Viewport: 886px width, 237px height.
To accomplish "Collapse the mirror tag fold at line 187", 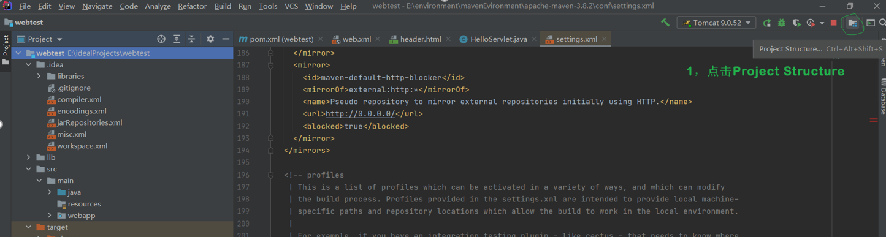I will (x=270, y=65).
